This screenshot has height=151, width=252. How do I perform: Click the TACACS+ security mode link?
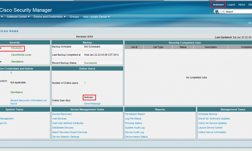pyautogui.click(x=16, y=48)
